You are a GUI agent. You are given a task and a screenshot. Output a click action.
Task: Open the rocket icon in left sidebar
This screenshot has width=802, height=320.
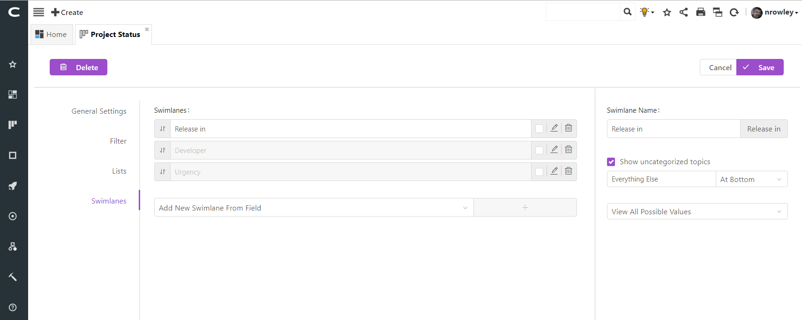point(13,186)
